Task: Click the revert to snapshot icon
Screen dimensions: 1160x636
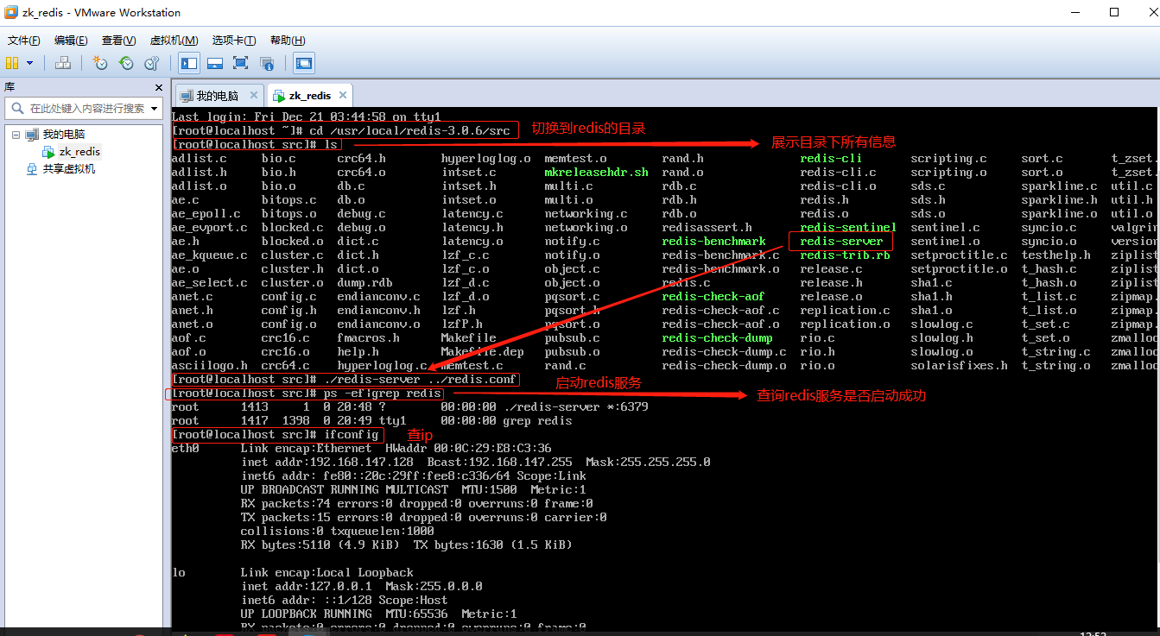Action: pyautogui.click(x=126, y=63)
